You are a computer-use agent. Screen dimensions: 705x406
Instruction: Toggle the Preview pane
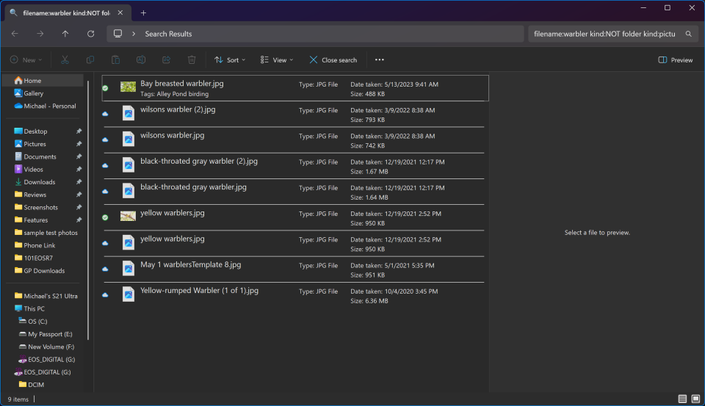tap(676, 60)
